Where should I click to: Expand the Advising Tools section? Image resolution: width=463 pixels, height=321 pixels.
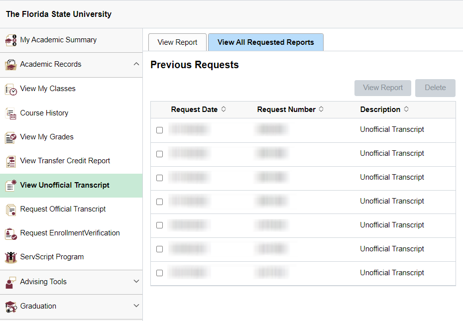coord(136,281)
